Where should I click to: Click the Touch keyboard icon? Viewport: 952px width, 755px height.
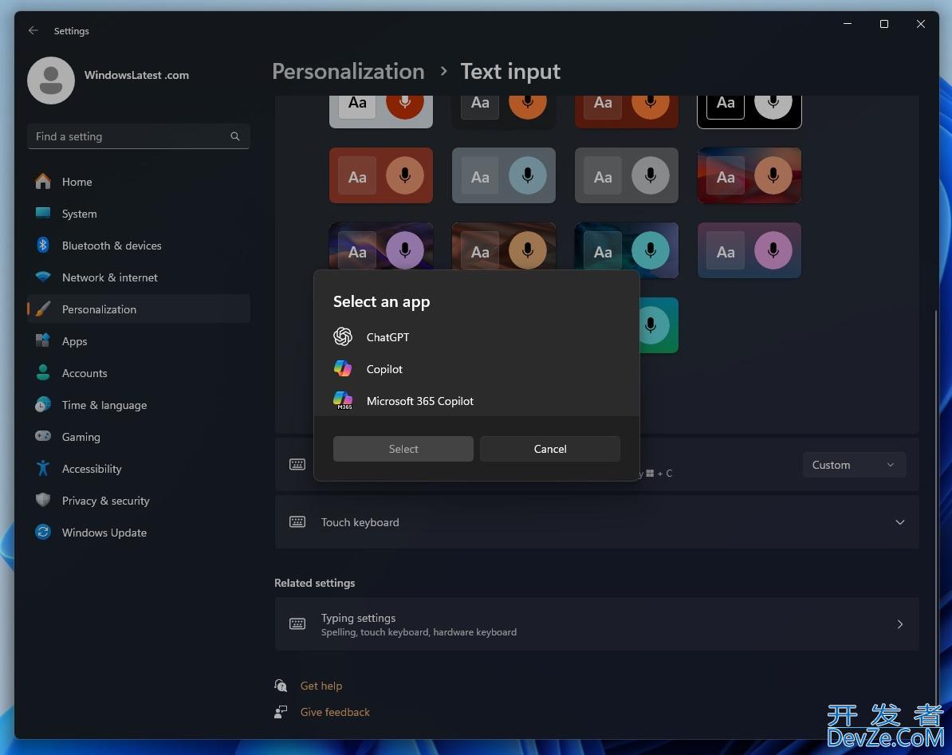(297, 522)
